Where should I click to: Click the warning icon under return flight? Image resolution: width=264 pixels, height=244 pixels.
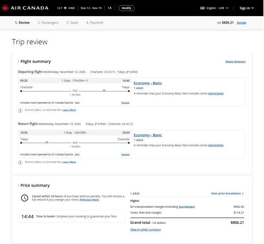pos(20,162)
